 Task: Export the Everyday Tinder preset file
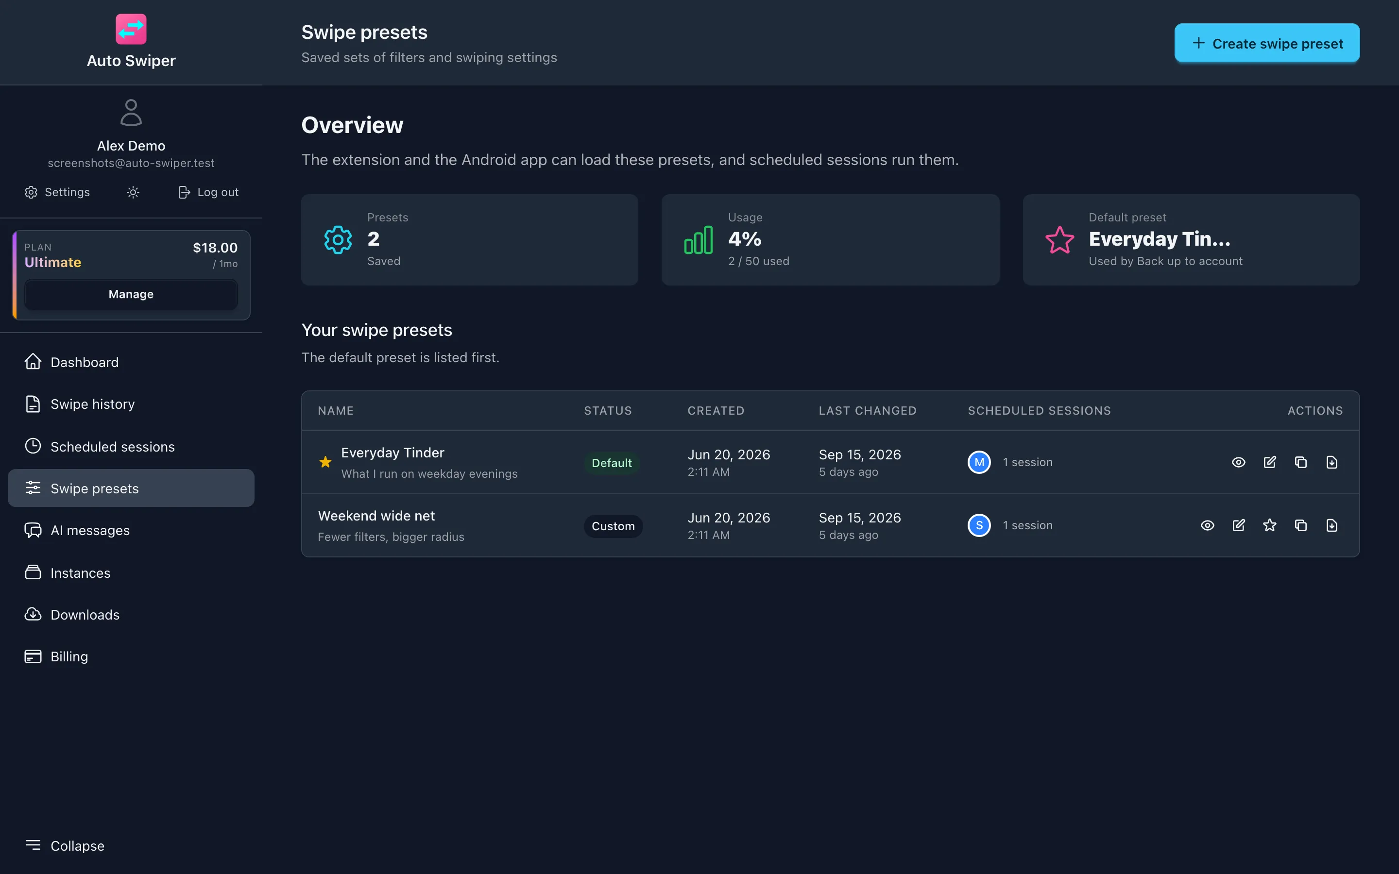(x=1332, y=462)
